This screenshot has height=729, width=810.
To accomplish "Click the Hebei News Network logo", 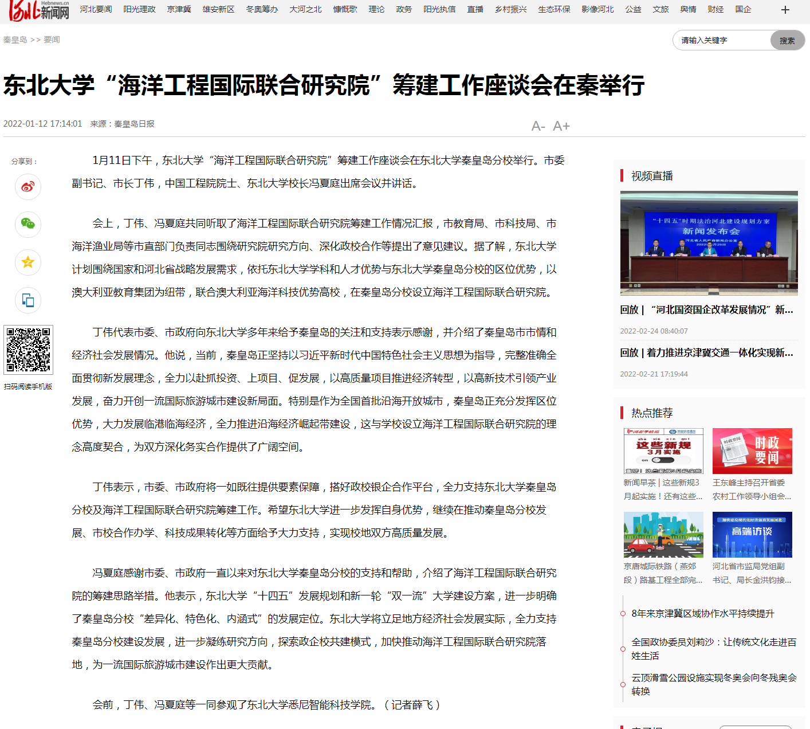I will pyautogui.click(x=39, y=10).
